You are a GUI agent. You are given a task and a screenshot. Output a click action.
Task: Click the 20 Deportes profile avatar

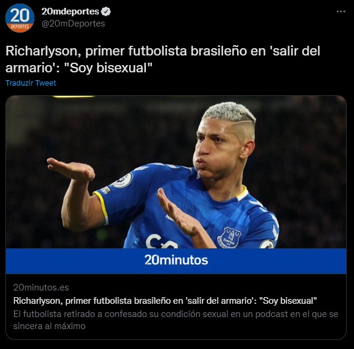coord(20,18)
